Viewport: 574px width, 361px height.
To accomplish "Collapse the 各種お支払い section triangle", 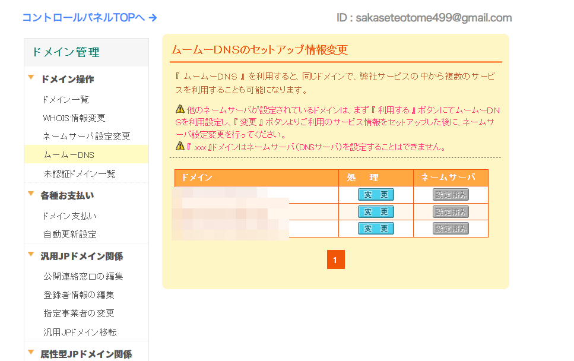I will coord(31,194).
